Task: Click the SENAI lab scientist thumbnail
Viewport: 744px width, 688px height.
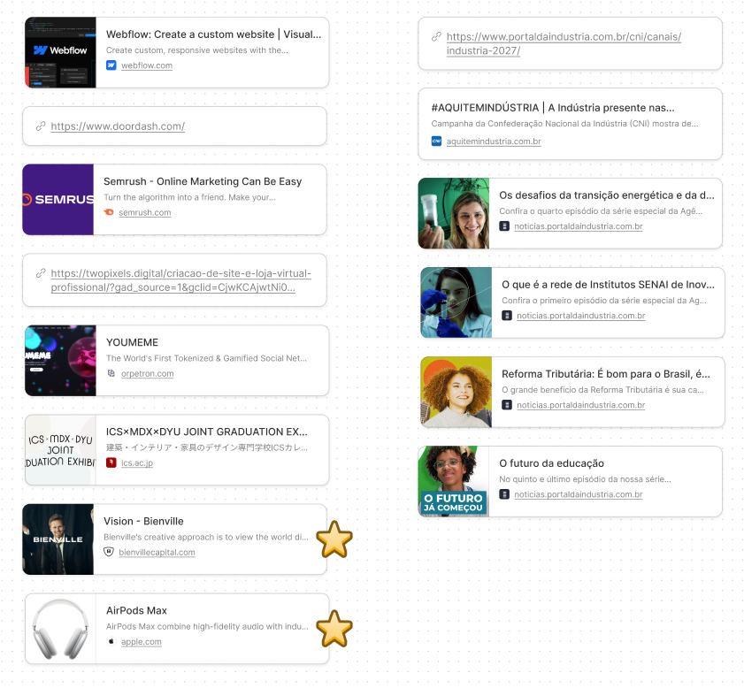Action: point(456,302)
